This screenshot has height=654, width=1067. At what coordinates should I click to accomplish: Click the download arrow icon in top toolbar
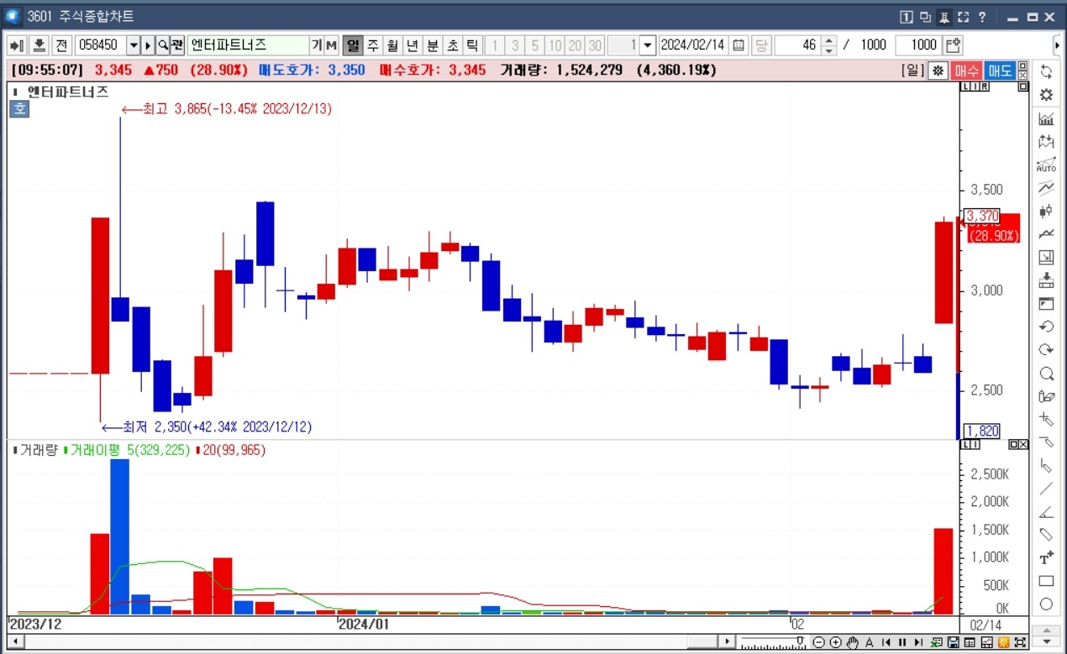pos(39,44)
